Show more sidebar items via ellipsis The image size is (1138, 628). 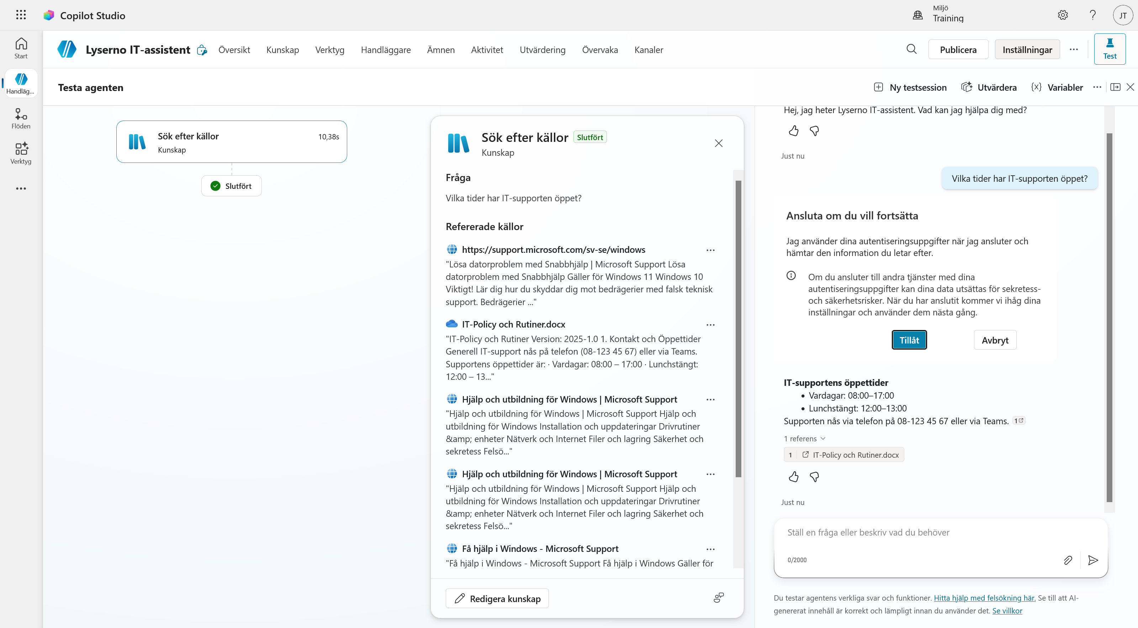21,188
